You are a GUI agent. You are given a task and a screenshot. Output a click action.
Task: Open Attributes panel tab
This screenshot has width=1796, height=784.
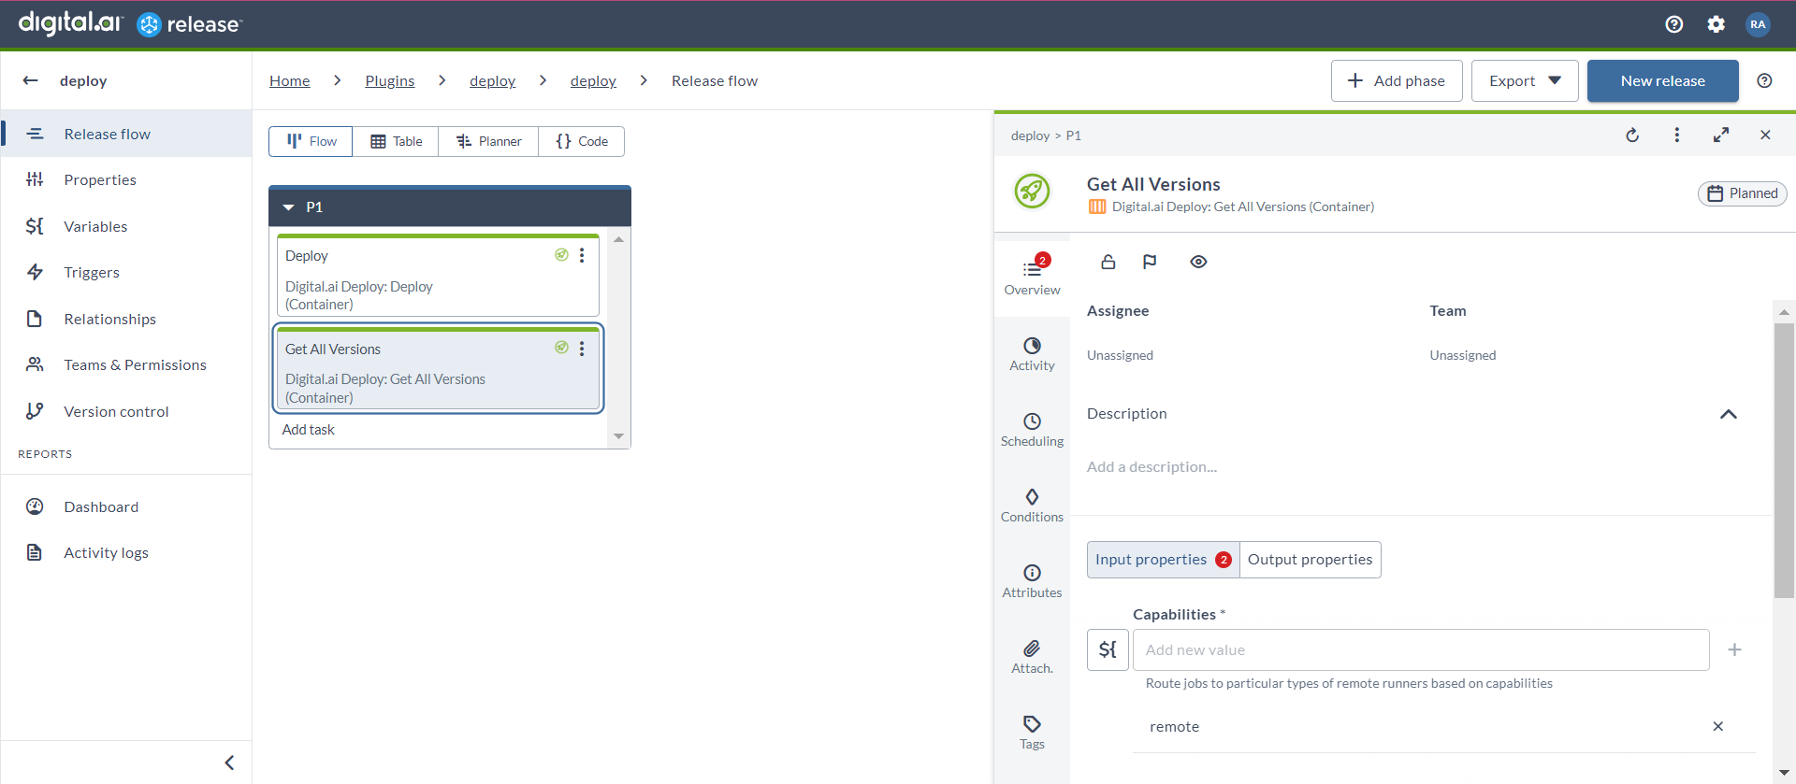click(1032, 581)
